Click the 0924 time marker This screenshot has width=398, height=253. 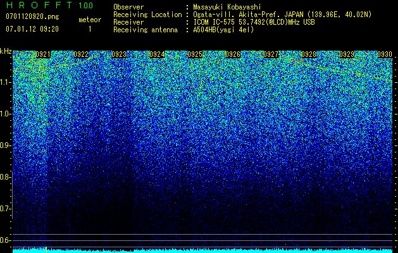click(x=157, y=54)
